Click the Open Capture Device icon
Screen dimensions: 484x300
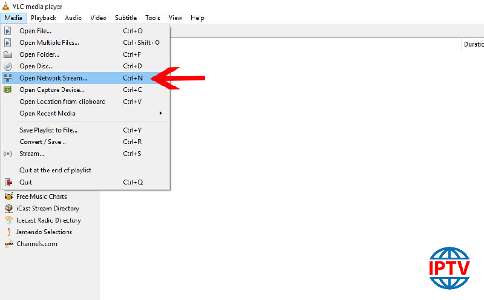click(8, 90)
